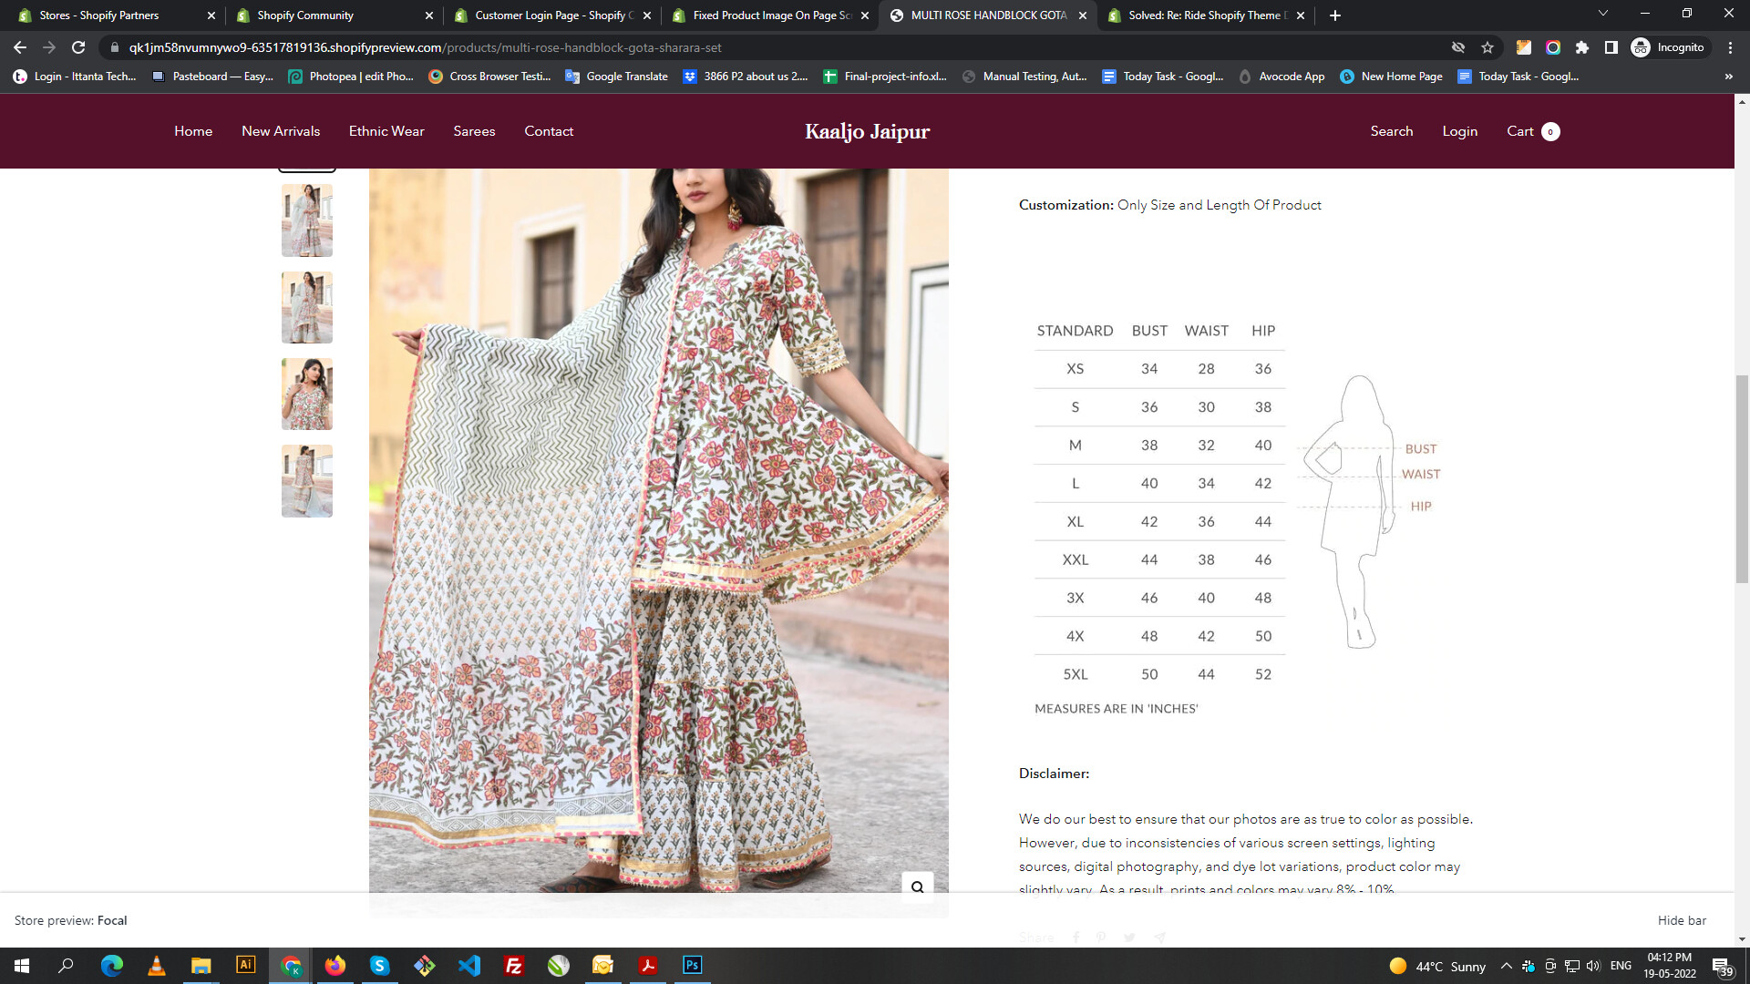Select the last product thumbnail image

click(x=307, y=481)
